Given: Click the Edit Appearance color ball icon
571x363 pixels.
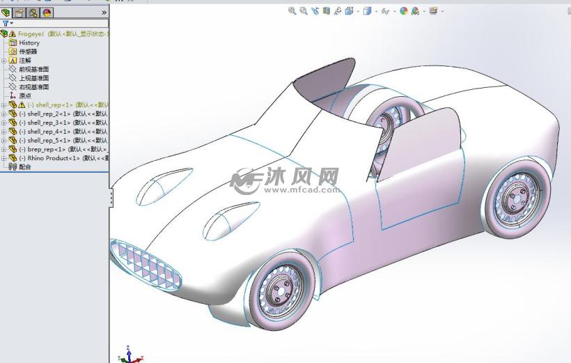Looking at the screenshot, I should coord(404,11).
